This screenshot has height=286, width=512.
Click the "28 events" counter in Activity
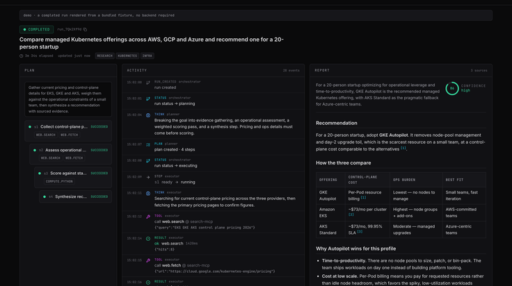tap(291, 70)
